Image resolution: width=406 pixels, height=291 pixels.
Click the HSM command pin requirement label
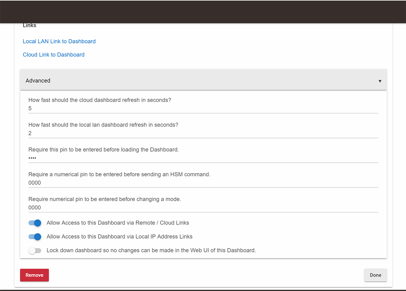(119, 175)
